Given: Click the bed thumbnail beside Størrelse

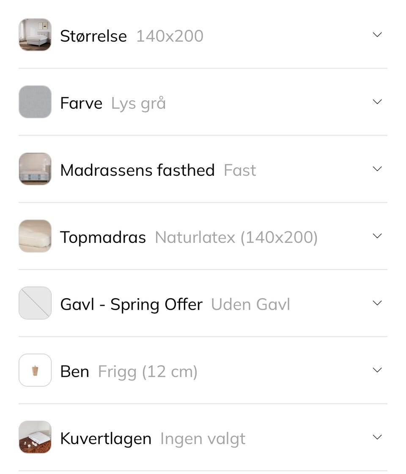Looking at the screenshot, I should point(35,35).
